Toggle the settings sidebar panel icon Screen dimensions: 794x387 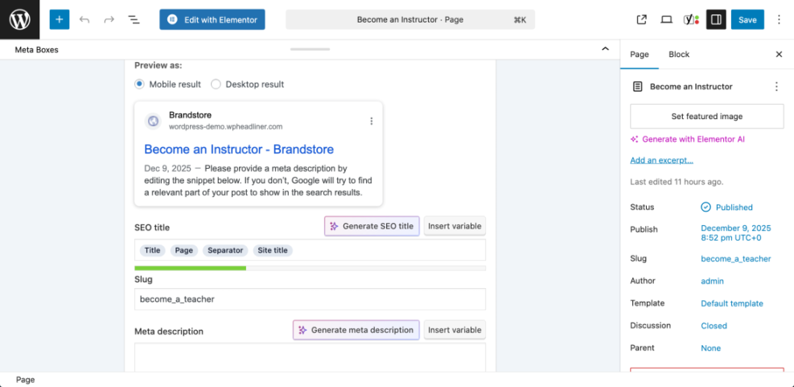tap(716, 20)
